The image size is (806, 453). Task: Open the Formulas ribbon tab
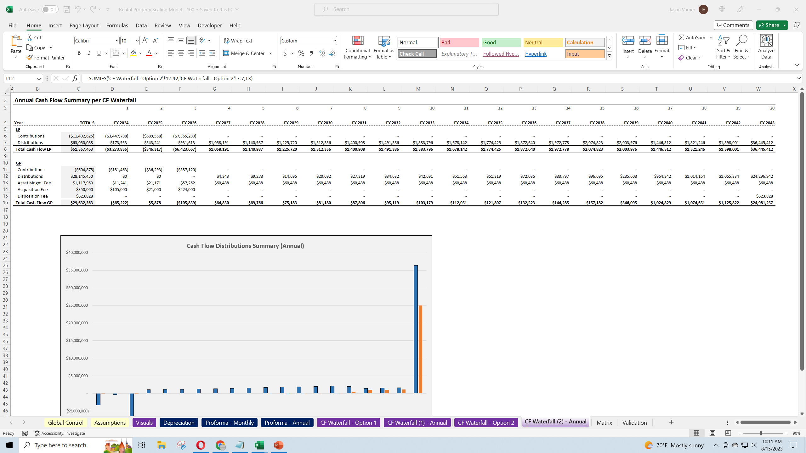pyautogui.click(x=117, y=25)
